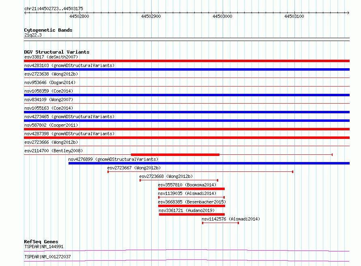
Task: Open esv2723666 (Wong2012b) variant
Action: pyautogui.click(x=51, y=142)
